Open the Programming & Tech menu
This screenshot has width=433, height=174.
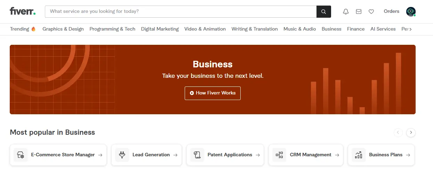click(112, 29)
